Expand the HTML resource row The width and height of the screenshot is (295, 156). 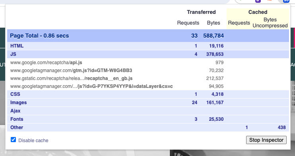[148, 46]
